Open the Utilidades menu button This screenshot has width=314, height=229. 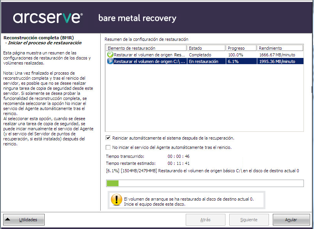[24, 220]
